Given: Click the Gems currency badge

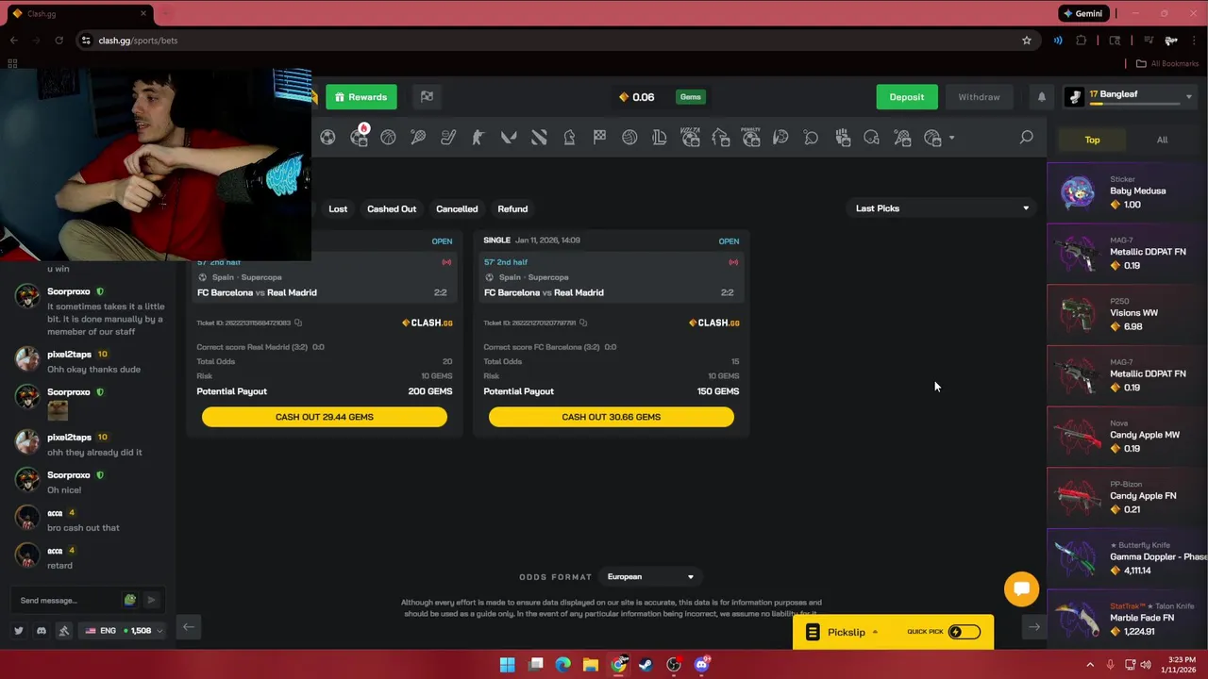Looking at the screenshot, I should coord(691,97).
